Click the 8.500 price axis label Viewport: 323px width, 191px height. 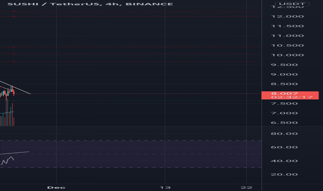click(284, 84)
